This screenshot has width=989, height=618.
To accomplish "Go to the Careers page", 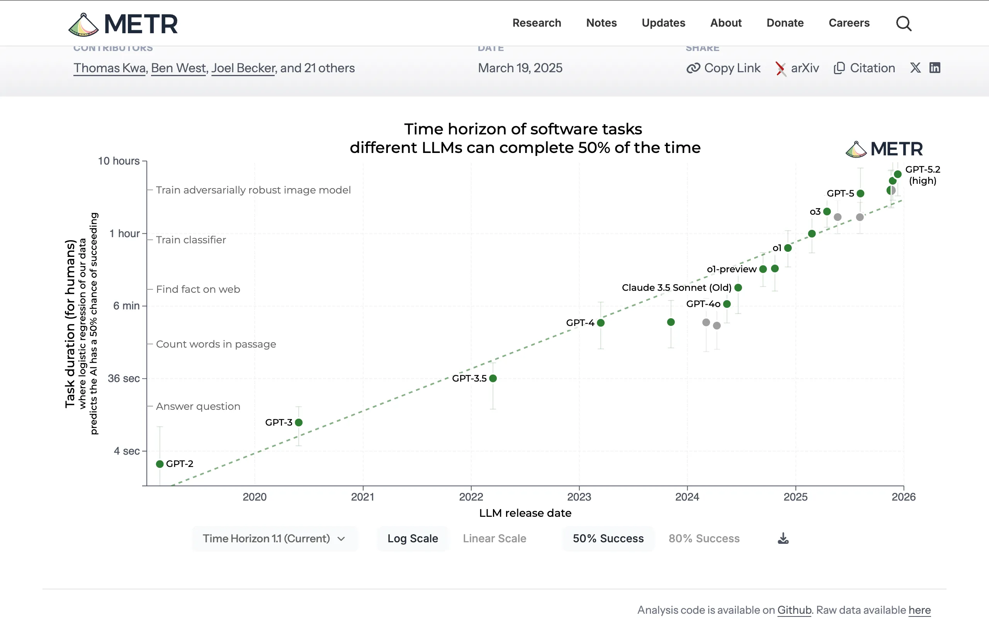I will [848, 23].
